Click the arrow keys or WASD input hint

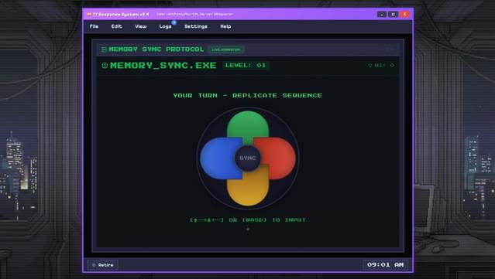[x=248, y=219]
